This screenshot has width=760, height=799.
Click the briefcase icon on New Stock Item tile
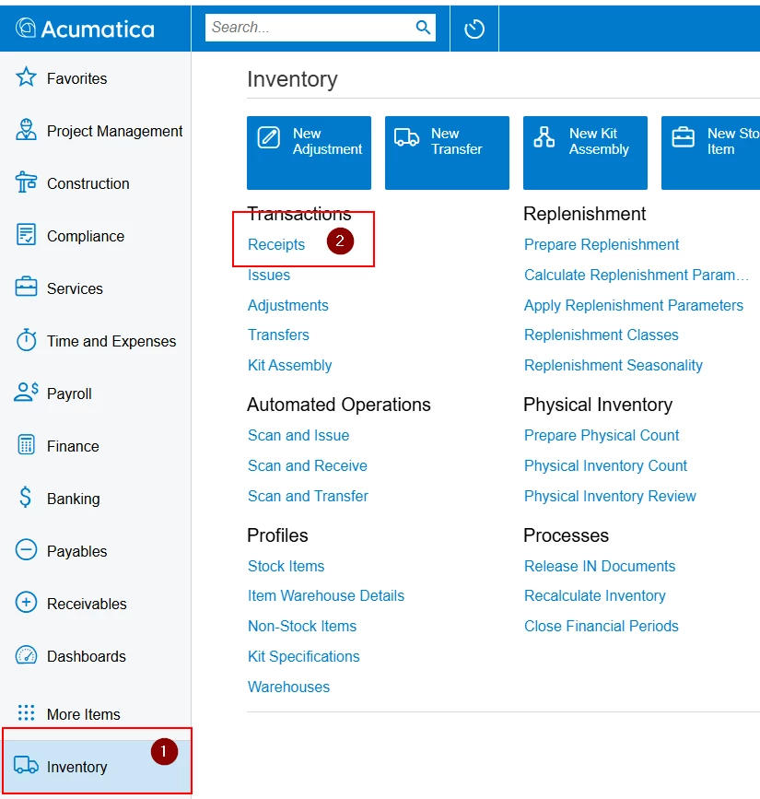click(x=684, y=137)
